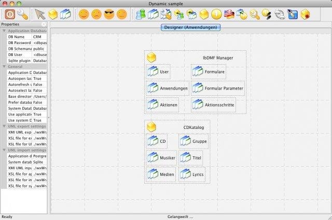Viewport: 332px width, 220px height.
Task: Open the Aktionsschritte form item
Action: [213, 105]
